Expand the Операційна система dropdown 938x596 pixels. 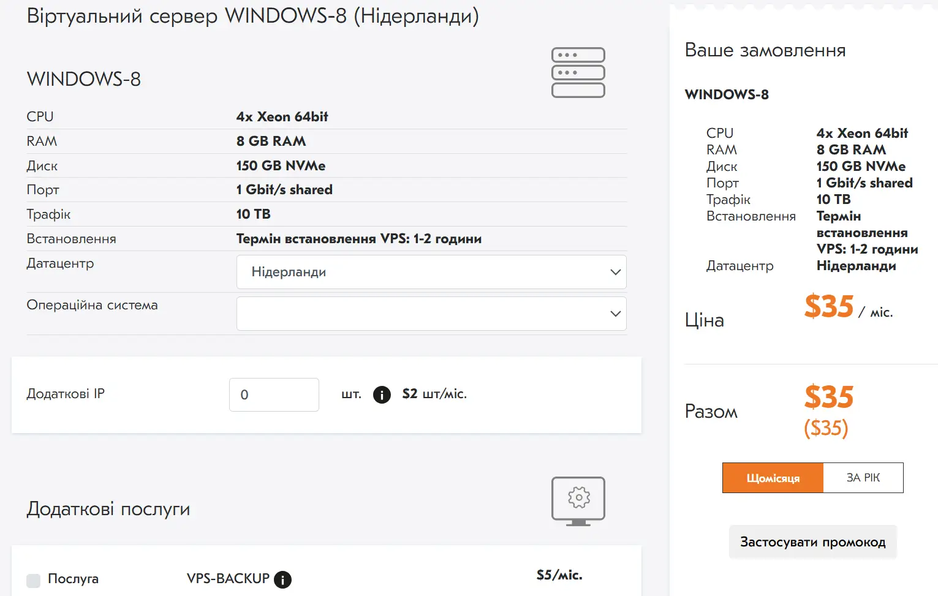431,314
